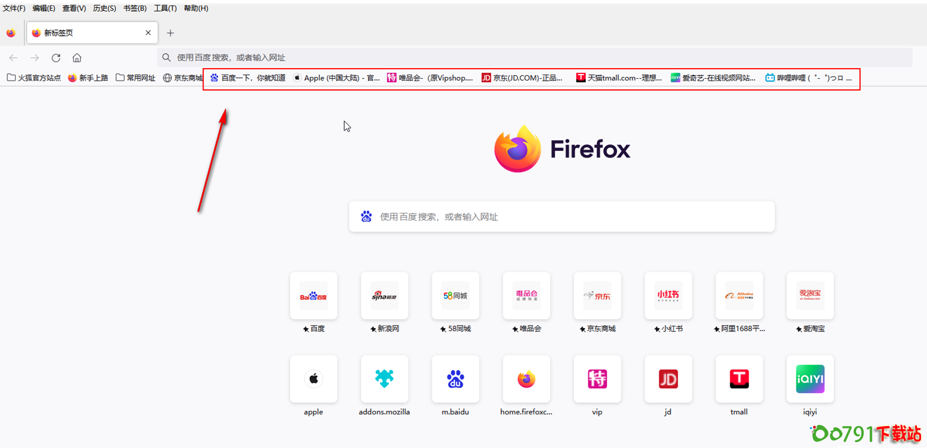Open the Baidu shortcut tile

click(x=313, y=296)
